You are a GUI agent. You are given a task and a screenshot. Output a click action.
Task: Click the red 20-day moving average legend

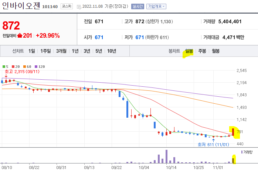(x=16, y=66)
